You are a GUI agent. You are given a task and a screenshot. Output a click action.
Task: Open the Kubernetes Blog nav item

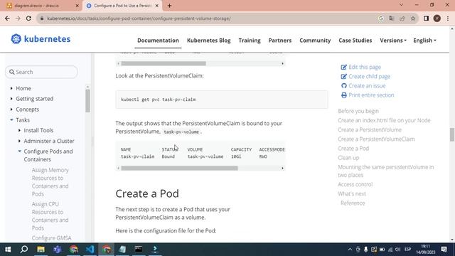coord(208,41)
